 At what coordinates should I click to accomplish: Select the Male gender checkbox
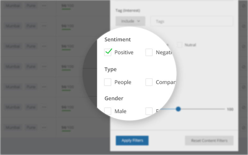point(108,111)
